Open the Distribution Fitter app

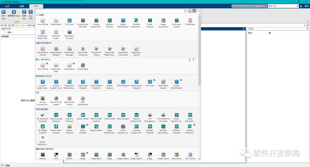pos(56,67)
